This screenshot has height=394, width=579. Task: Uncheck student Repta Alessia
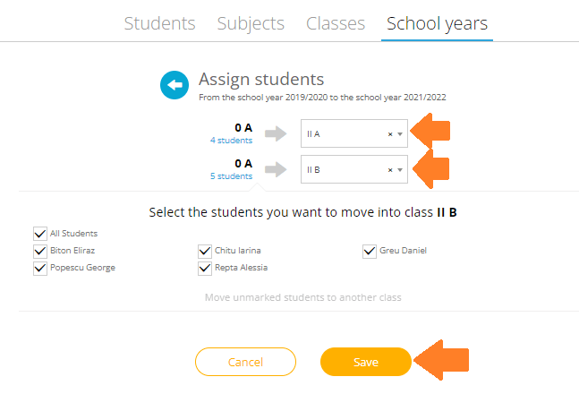205,268
